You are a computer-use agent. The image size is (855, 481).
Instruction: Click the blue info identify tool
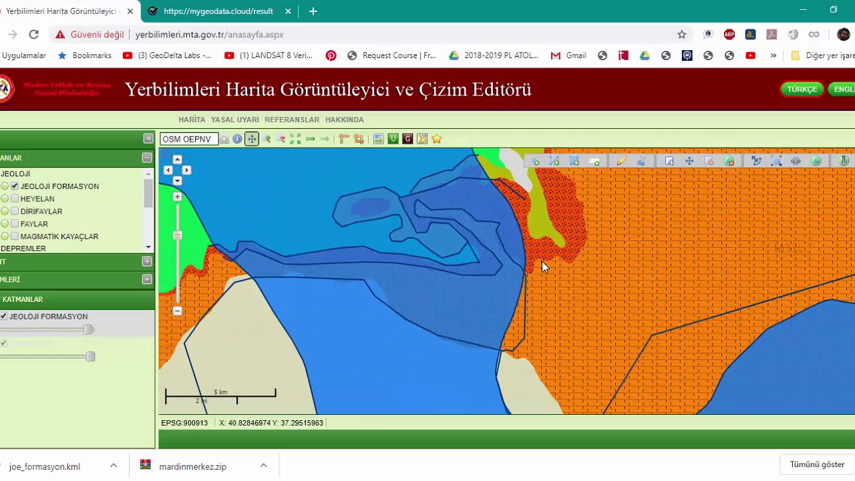click(237, 139)
